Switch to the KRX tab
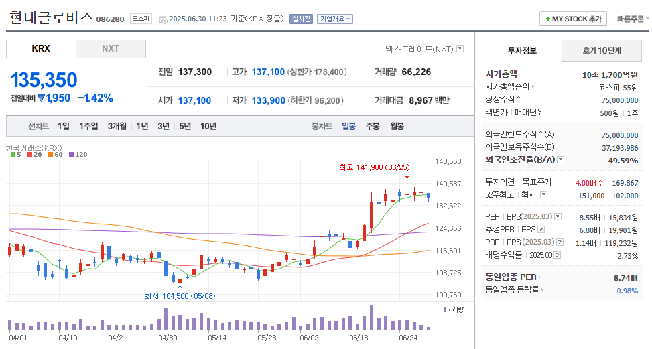 tap(41, 49)
